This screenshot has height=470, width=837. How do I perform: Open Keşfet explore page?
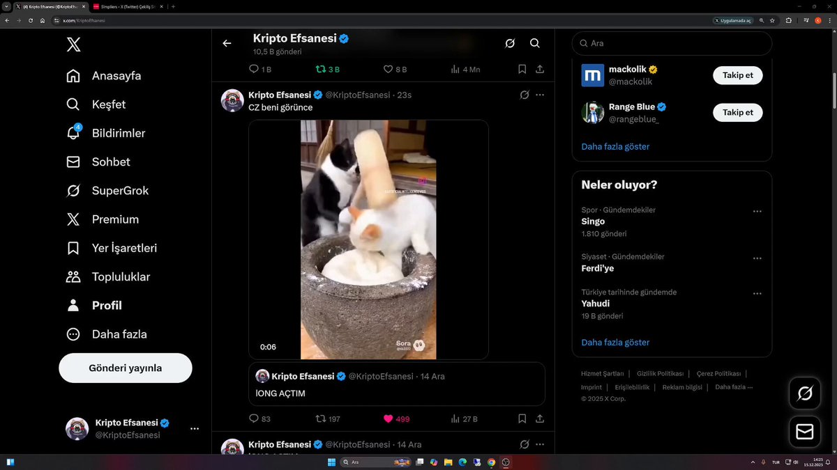(x=96, y=104)
